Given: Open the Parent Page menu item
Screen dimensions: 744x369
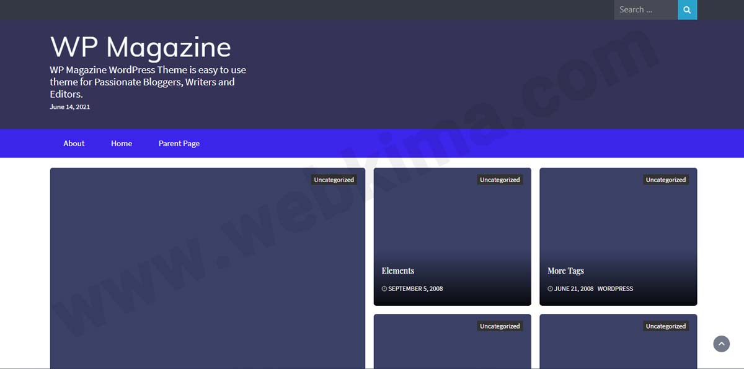Looking at the screenshot, I should click(179, 144).
